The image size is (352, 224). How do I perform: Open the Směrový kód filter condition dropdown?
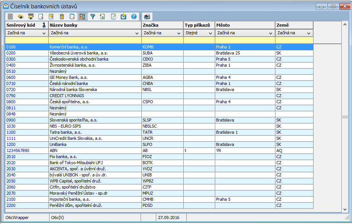coord(45,33)
